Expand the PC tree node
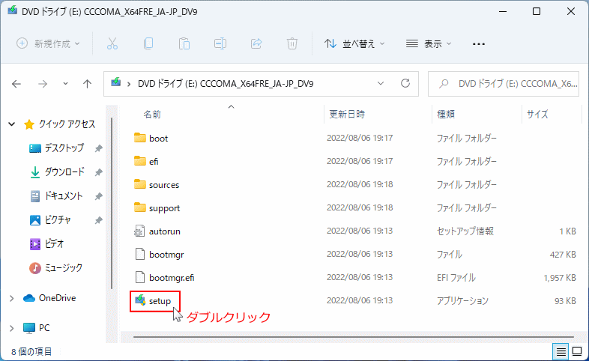 pos(12,328)
